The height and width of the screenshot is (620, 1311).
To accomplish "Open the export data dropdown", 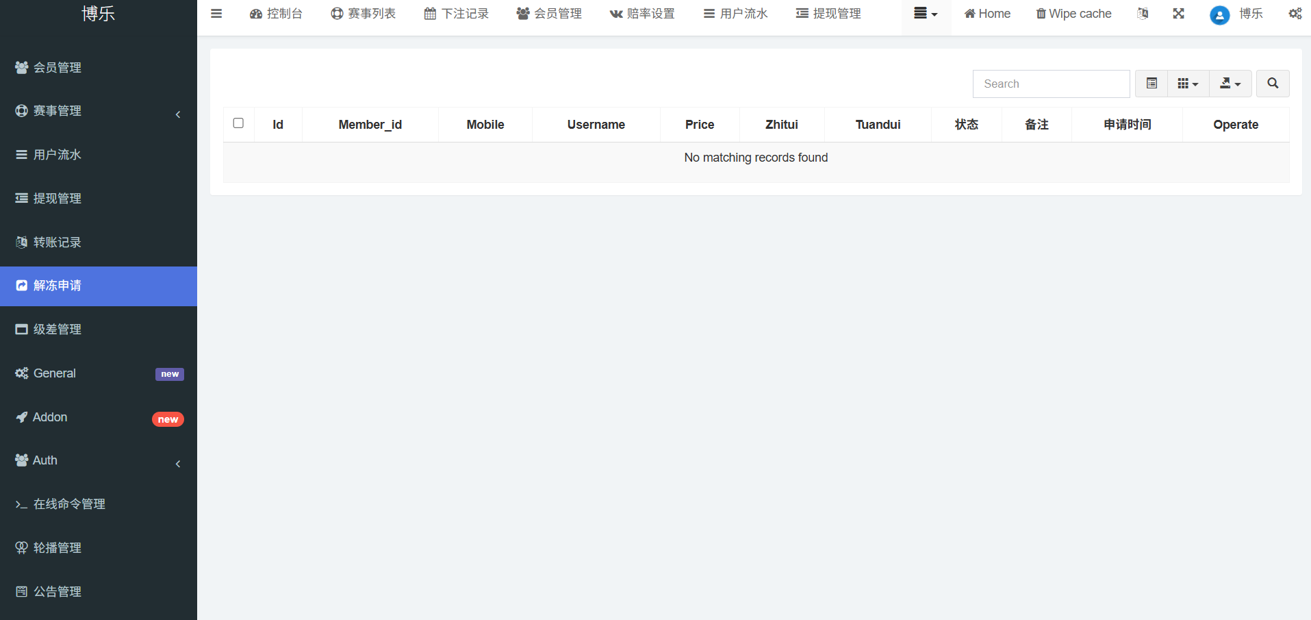I will pyautogui.click(x=1230, y=84).
